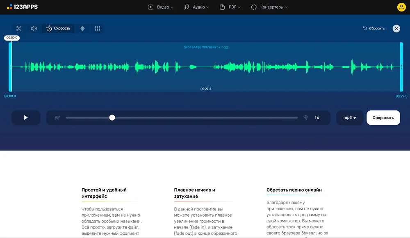The image size is (410, 238).
Task: Click the rabbit fast-speed icon
Action: click(x=305, y=118)
